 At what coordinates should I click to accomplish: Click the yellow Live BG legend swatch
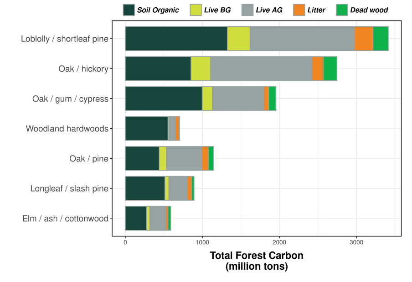pos(196,10)
